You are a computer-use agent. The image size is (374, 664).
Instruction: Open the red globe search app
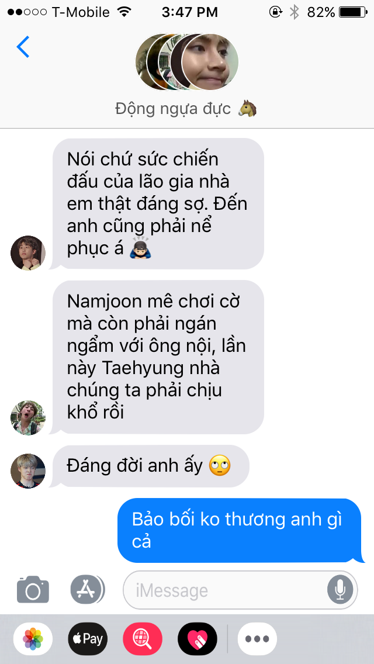[x=143, y=639]
